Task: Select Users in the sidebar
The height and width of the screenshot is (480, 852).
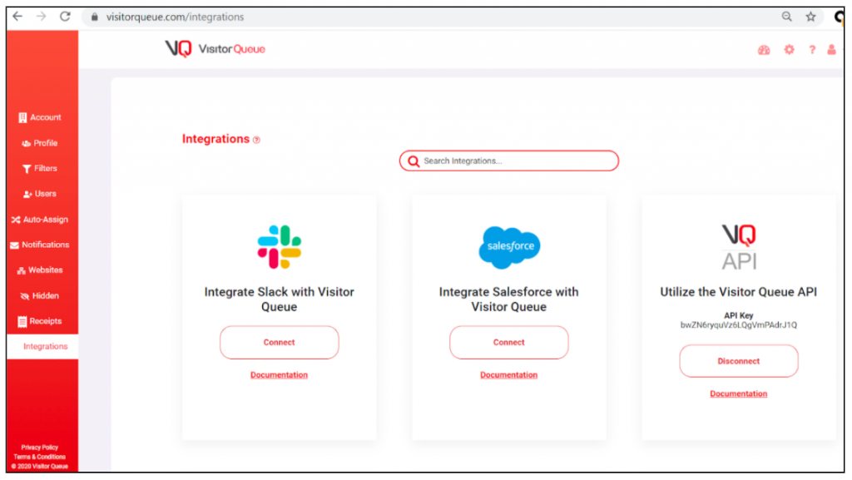Action: click(x=40, y=194)
